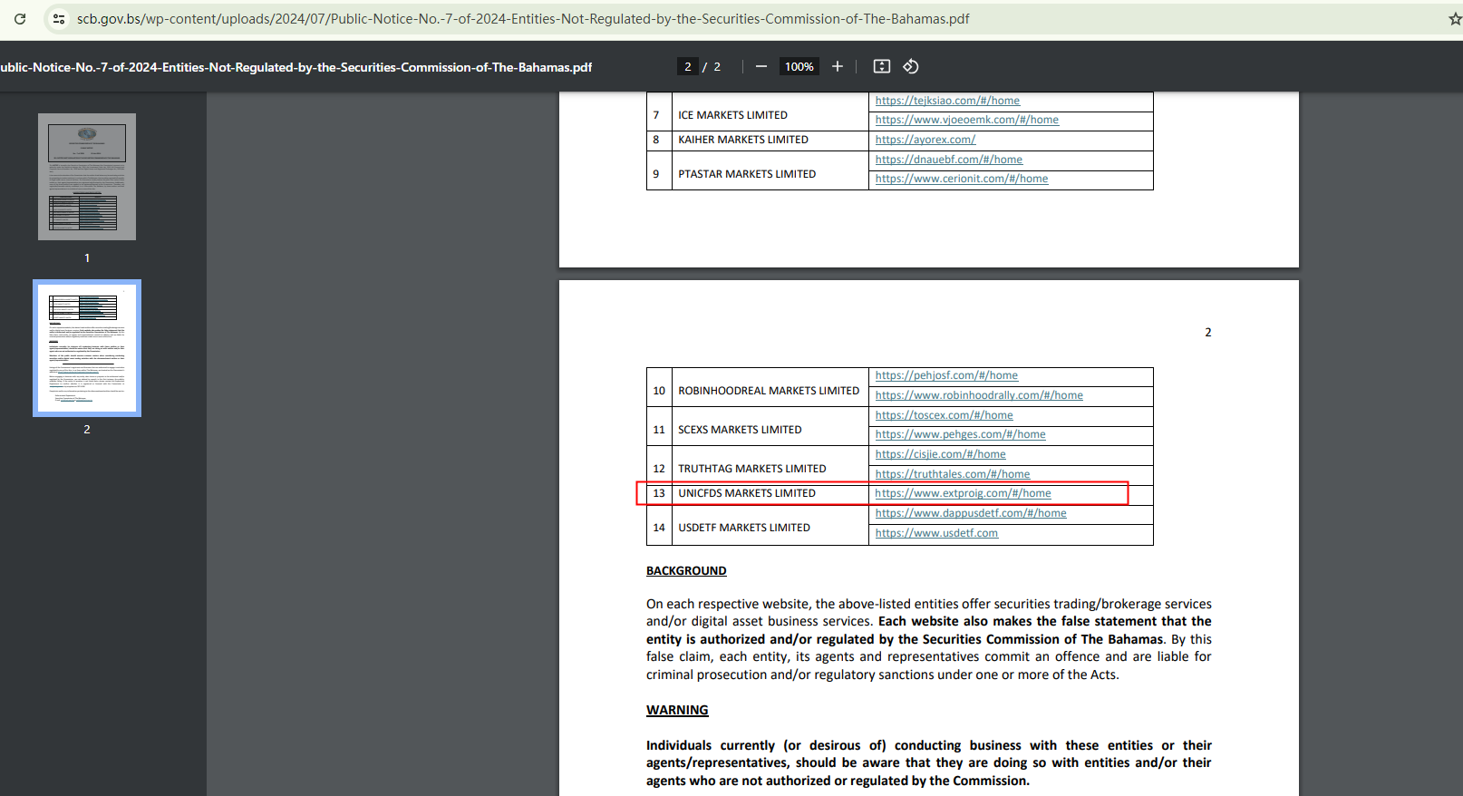The image size is (1463, 796).
Task: Select the page 2 thumbnail
Action: pos(87,348)
